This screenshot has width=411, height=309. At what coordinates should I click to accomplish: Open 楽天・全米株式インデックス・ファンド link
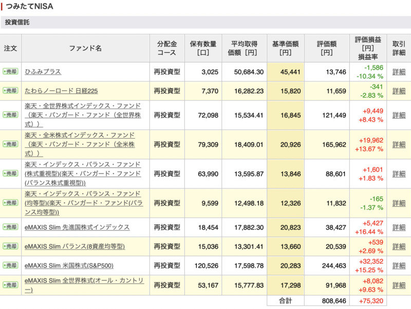(80, 144)
